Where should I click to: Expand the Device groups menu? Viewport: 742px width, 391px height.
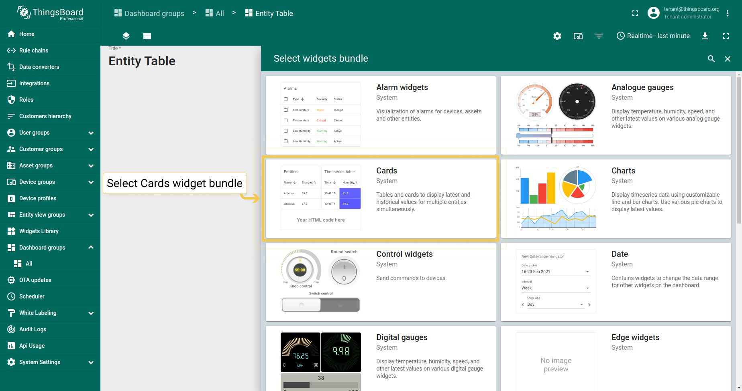click(91, 182)
